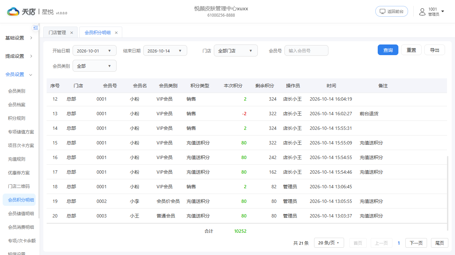Open the 1001 管理员 account dropdown arrow
The image size is (455, 255).
point(443,11)
